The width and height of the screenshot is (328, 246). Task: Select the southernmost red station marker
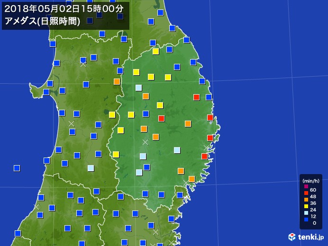click(204, 156)
